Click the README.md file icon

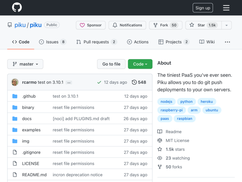click(15, 174)
